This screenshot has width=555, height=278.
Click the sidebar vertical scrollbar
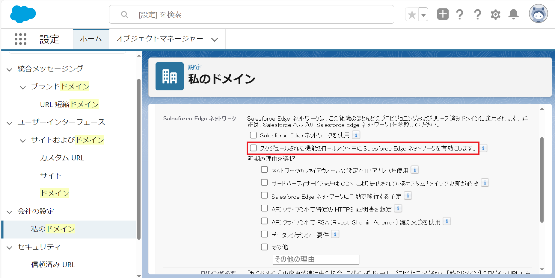tap(139, 159)
